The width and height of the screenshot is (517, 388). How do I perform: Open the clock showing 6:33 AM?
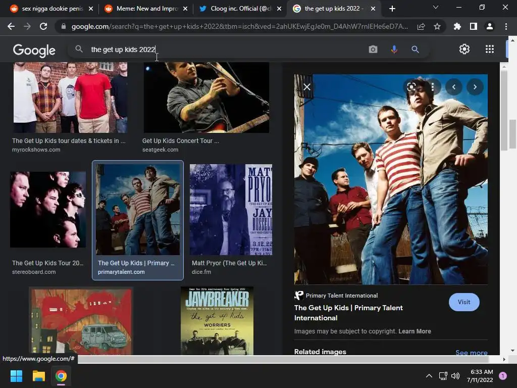[480, 376]
